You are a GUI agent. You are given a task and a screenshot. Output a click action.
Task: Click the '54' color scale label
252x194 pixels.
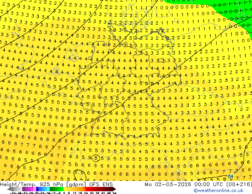[x=114, y=193]
